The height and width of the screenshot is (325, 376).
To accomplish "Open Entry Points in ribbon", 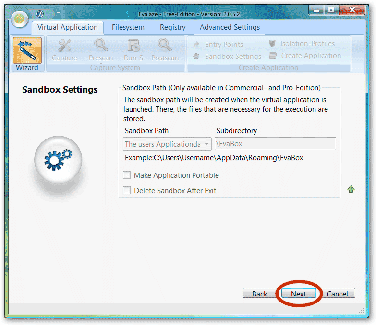I will (x=218, y=44).
